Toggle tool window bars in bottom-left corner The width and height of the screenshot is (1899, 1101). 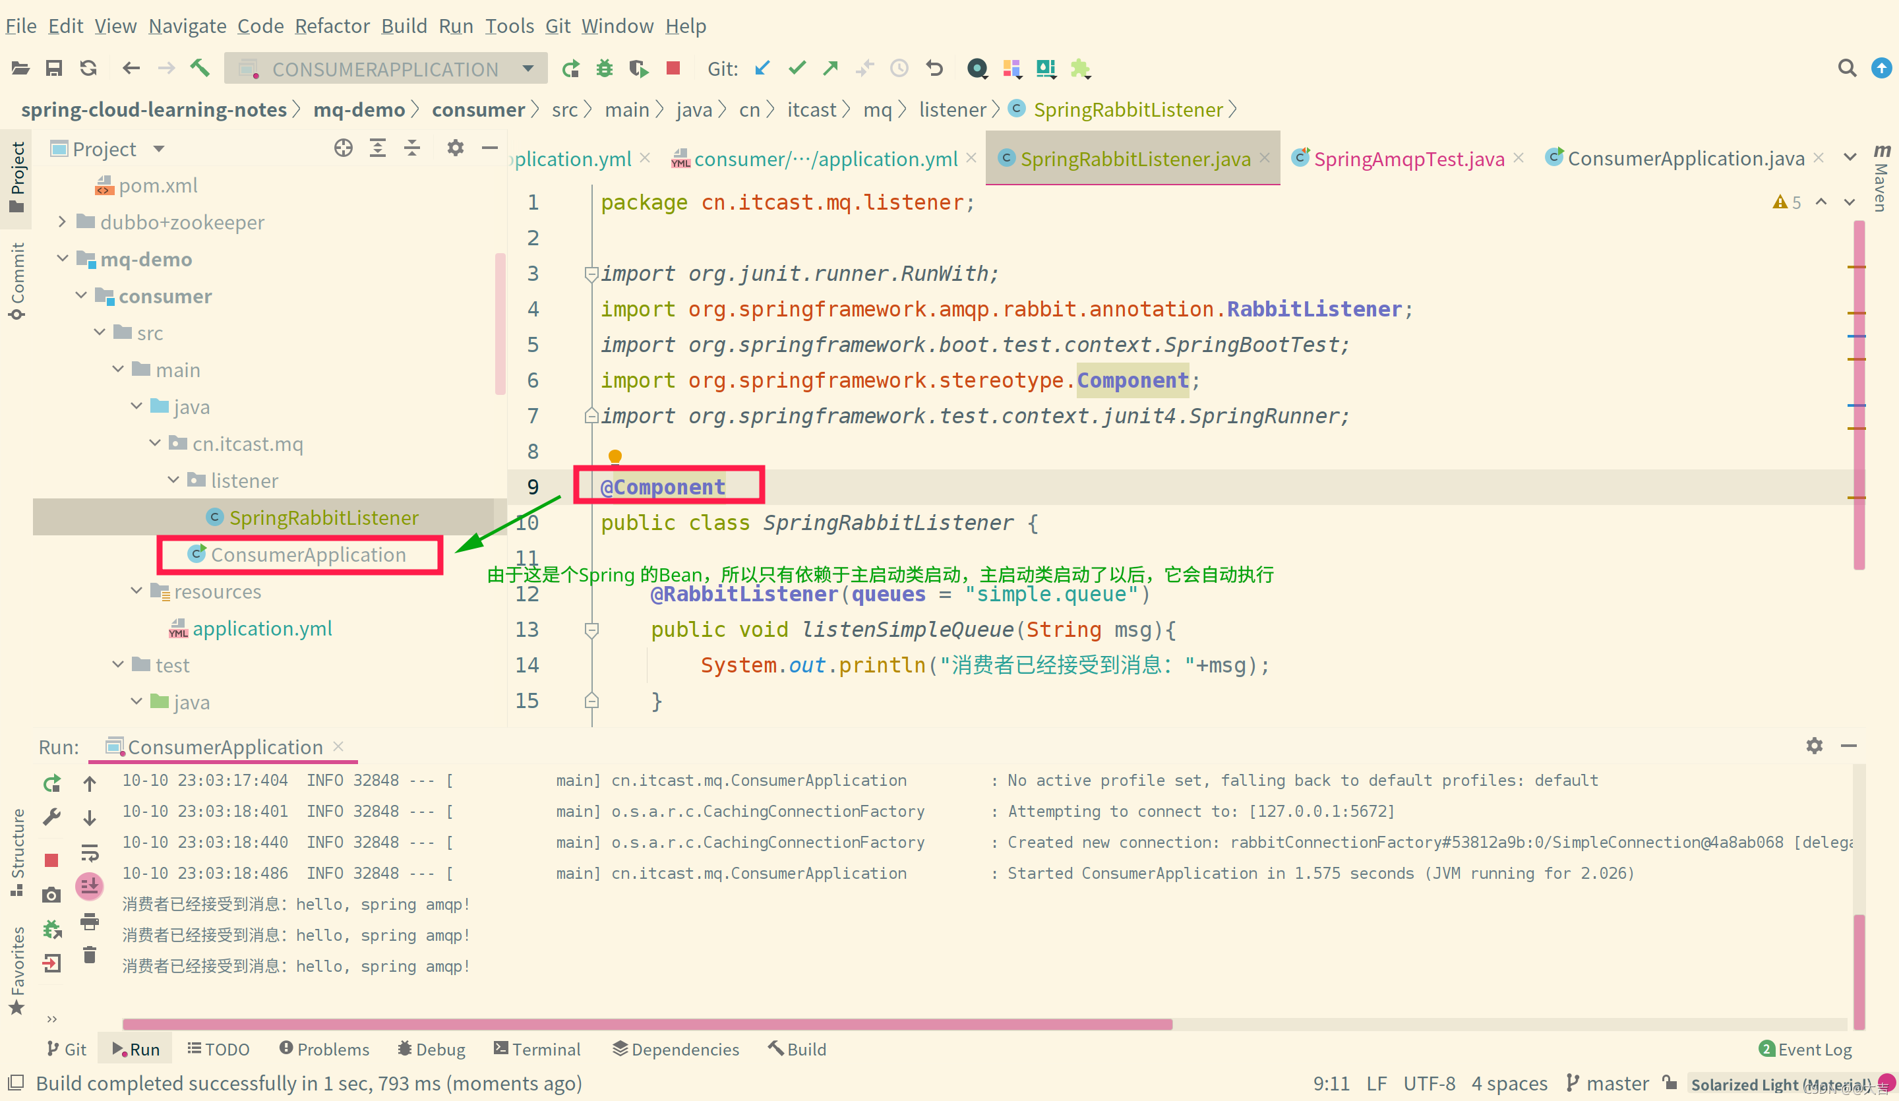(x=15, y=1083)
